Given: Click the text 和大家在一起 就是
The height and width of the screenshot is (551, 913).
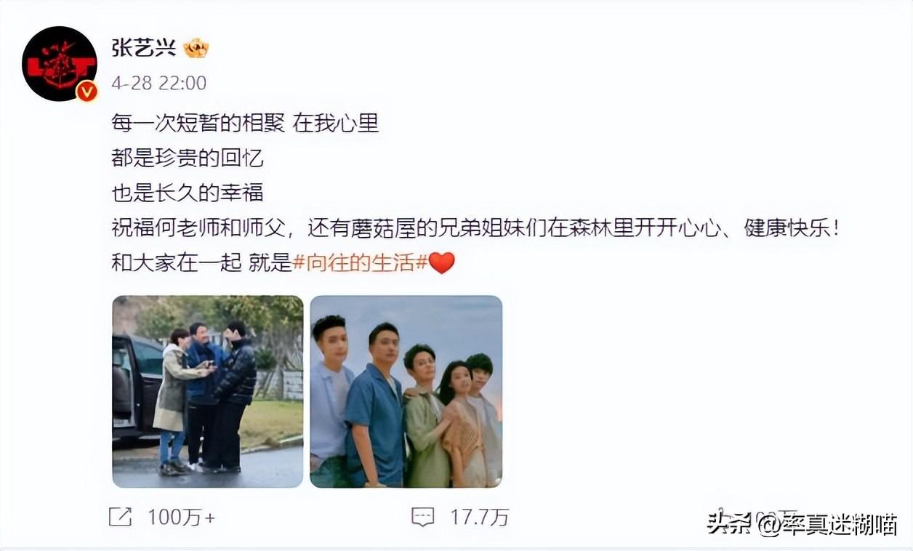Looking at the screenshot, I should pyautogui.click(x=201, y=262).
